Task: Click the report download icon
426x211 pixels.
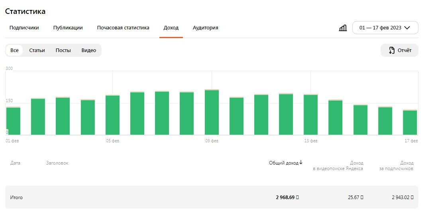Action: 391,50
